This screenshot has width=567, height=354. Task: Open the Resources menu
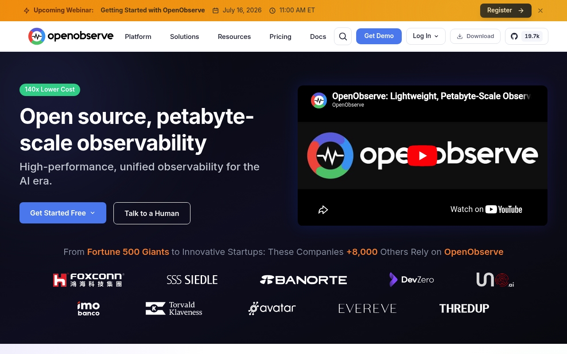click(x=234, y=37)
